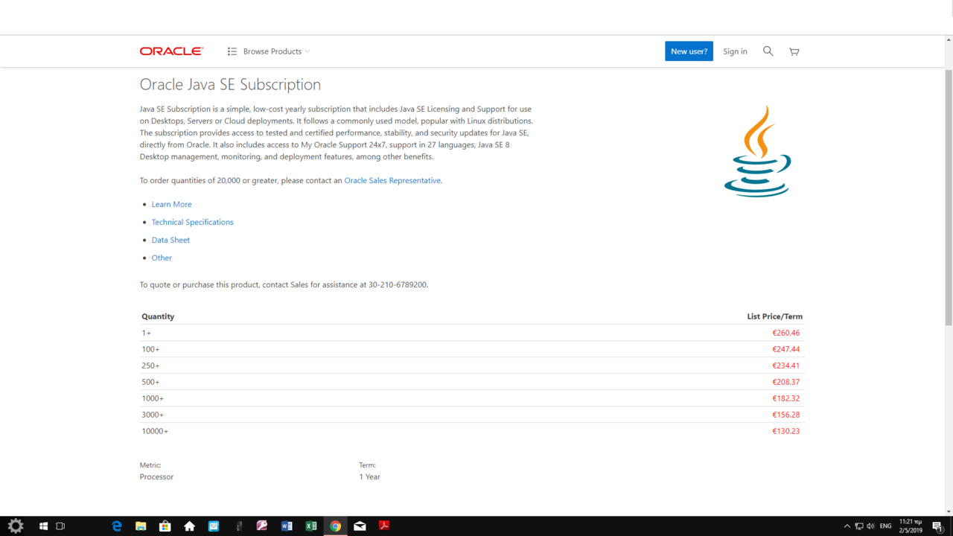Viewport: 953px width, 536px height.
Task: Click the Oracle logo
Action: 171,51
